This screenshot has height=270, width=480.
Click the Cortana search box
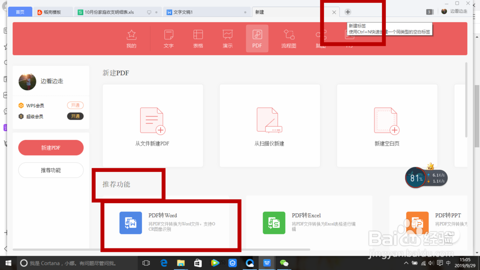(x=76, y=263)
